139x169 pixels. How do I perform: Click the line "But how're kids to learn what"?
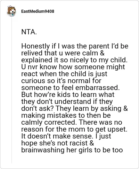68,95
